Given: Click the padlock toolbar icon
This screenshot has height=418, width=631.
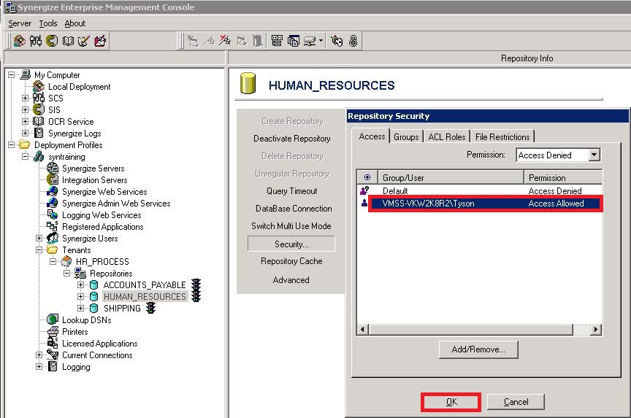Looking at the screenshot, I should (353, 41).
